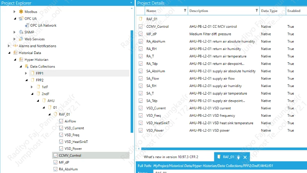Expand the SNMP node

click(14, 32)
